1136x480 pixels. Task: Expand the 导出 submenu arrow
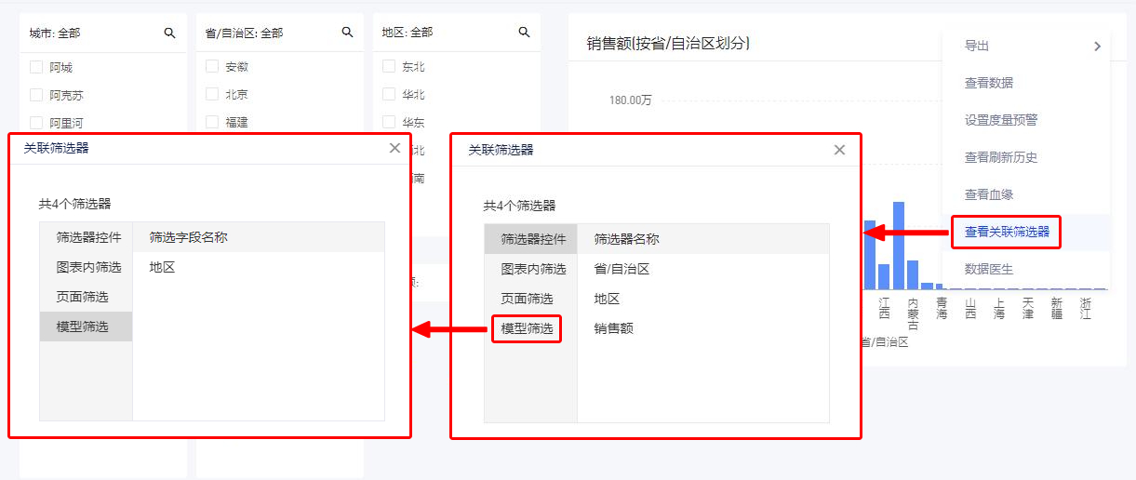1097,47
